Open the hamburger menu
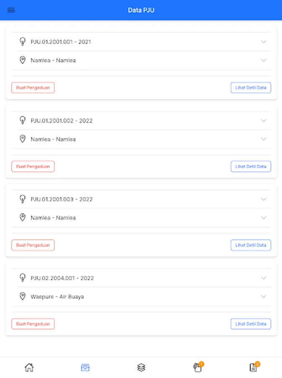 (11, 10)
